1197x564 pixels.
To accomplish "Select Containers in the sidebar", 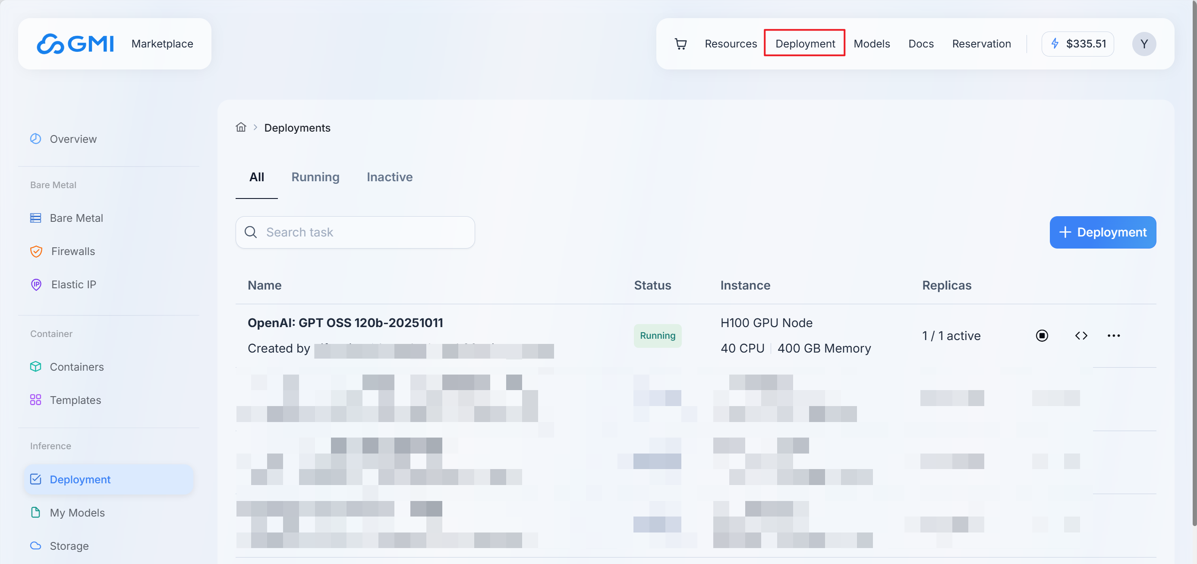I will pos(77,366).
